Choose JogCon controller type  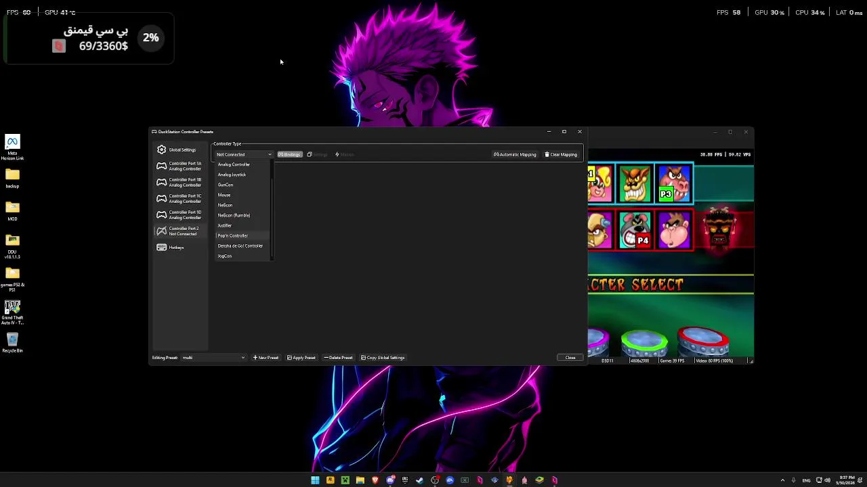click(x=242, y=256)
